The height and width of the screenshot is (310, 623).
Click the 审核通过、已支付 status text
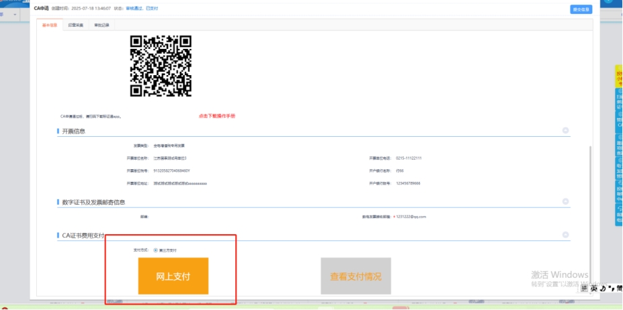[x=144, y=9]
